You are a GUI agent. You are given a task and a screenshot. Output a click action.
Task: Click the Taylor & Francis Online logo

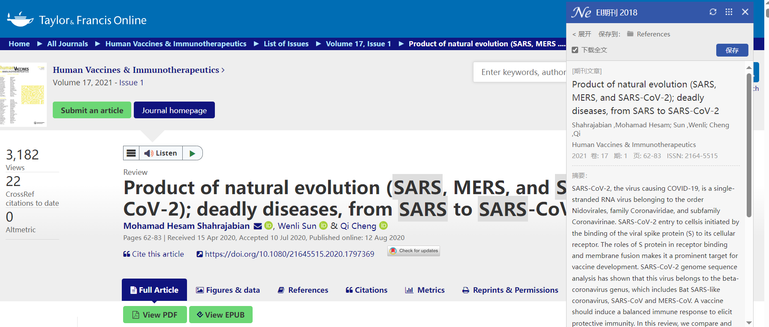click(77, 20)
